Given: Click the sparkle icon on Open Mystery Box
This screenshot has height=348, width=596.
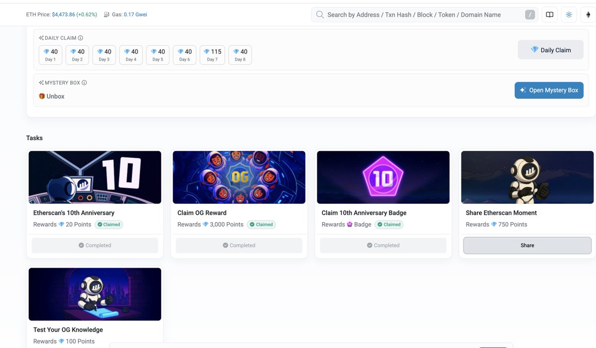Looking at the screenshot, I should (x=523, y=90).
